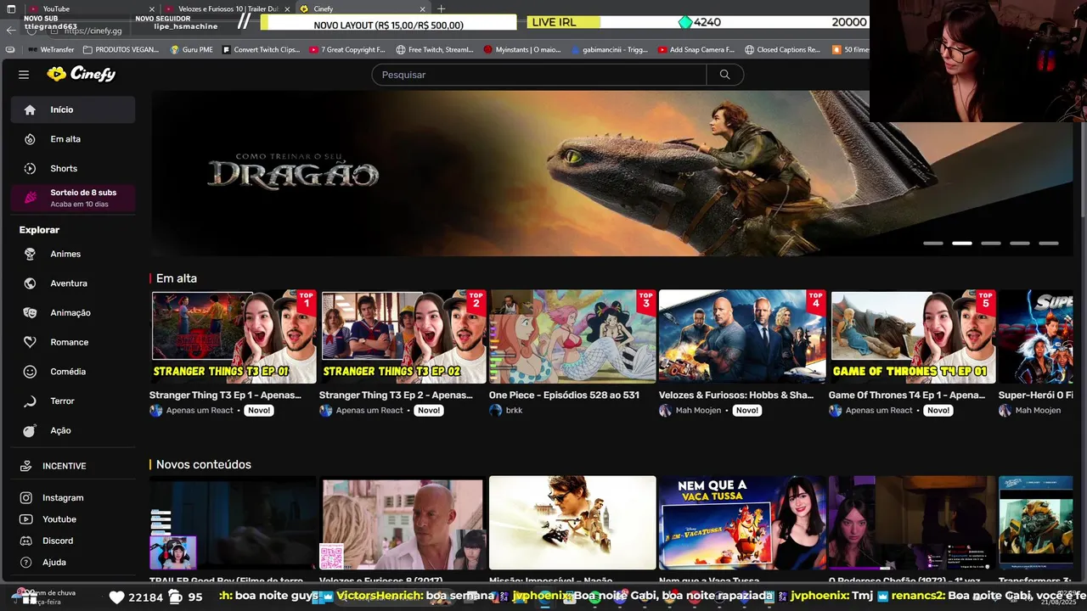Viewport: 1087px width, 611px height.
Task: Go to the fifth carousel slide indicator
Action: (x=1049, y=244)
